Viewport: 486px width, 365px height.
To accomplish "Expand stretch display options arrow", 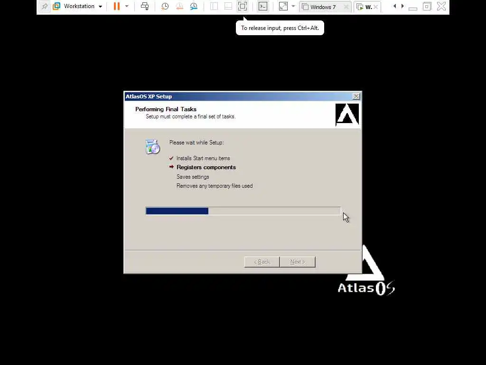I will [293, 6].
